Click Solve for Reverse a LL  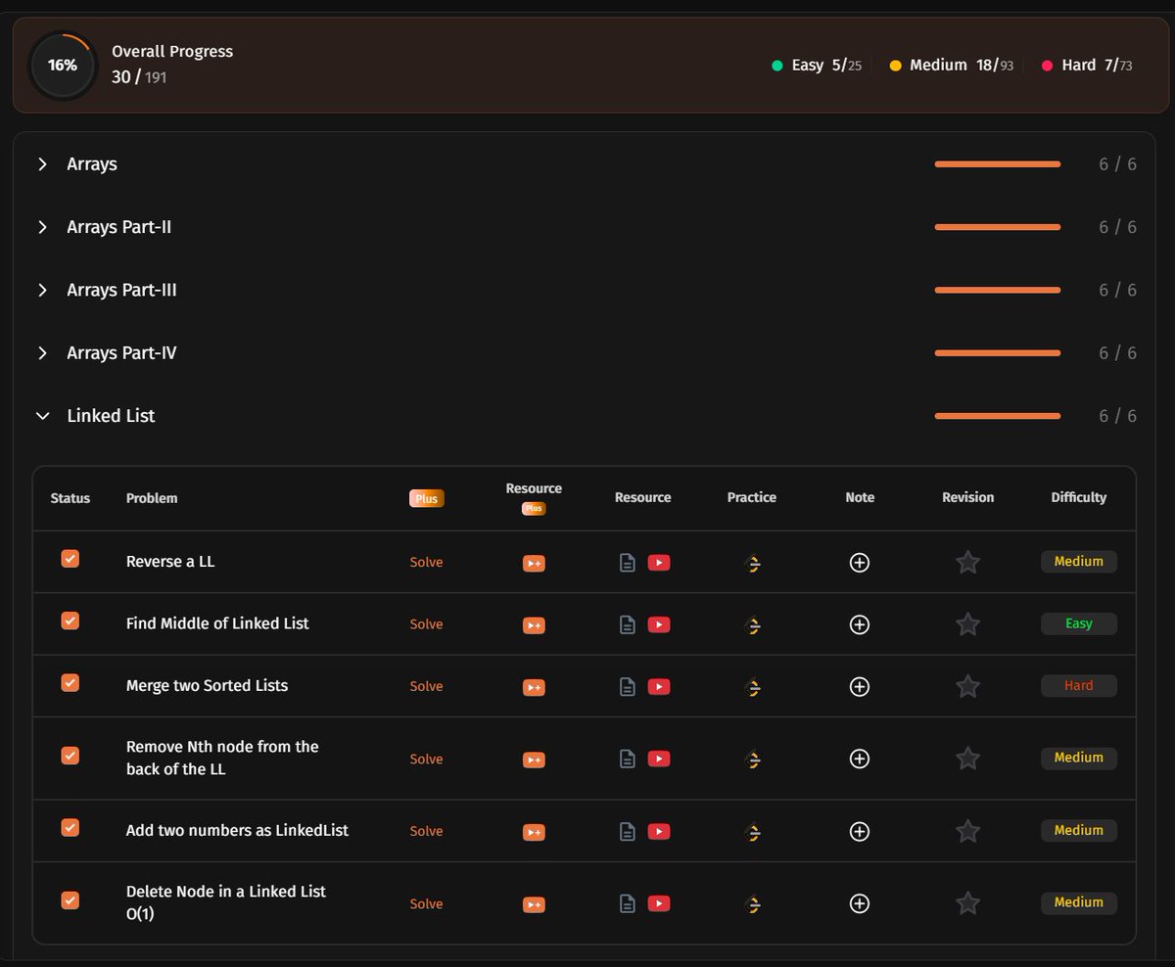click(x=426, y=563)
